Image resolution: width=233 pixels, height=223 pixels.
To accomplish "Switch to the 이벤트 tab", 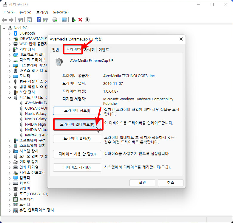I will [104, 50].
